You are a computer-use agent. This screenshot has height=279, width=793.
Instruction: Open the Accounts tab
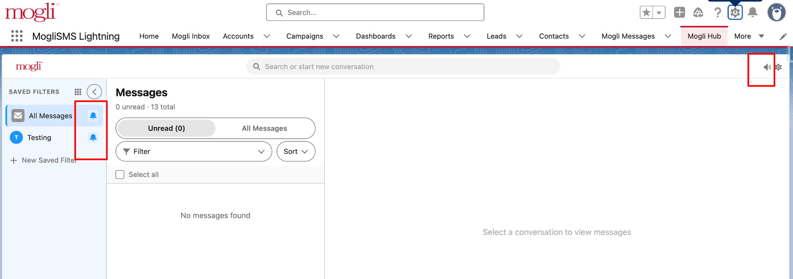238,36
